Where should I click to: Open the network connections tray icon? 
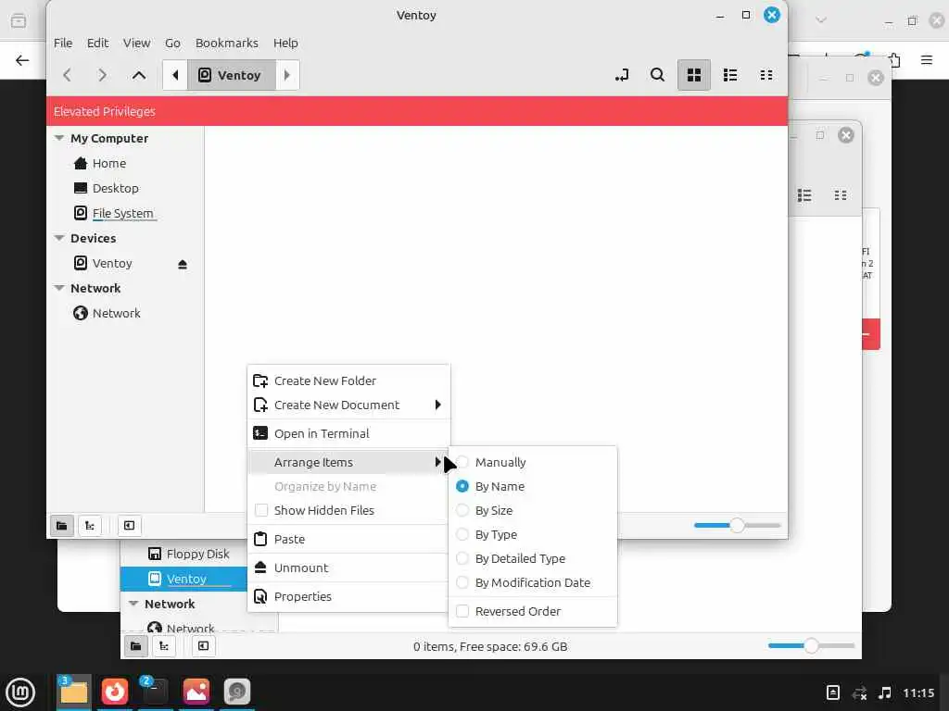pyautogui.click(x=859, y=692)
